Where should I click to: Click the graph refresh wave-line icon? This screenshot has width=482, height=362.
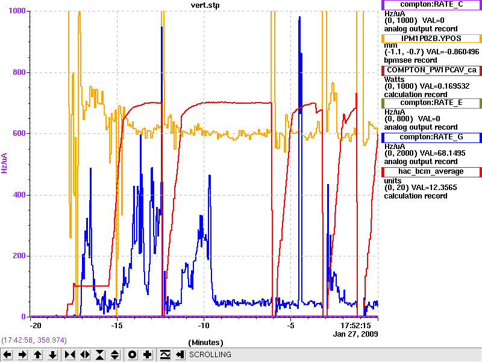click(x=165, y=355)
